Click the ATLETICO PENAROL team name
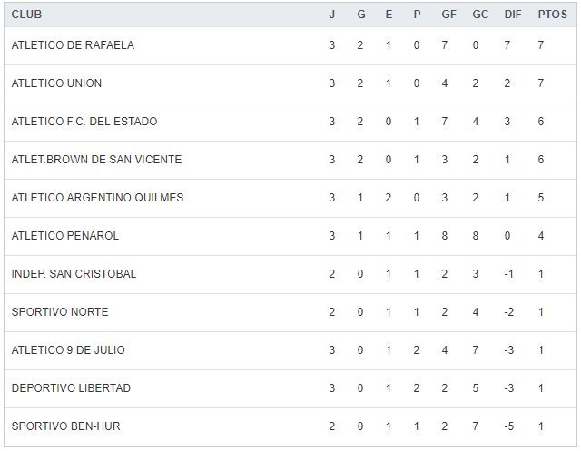The image size is (581, 451). (x=65, y=236)
